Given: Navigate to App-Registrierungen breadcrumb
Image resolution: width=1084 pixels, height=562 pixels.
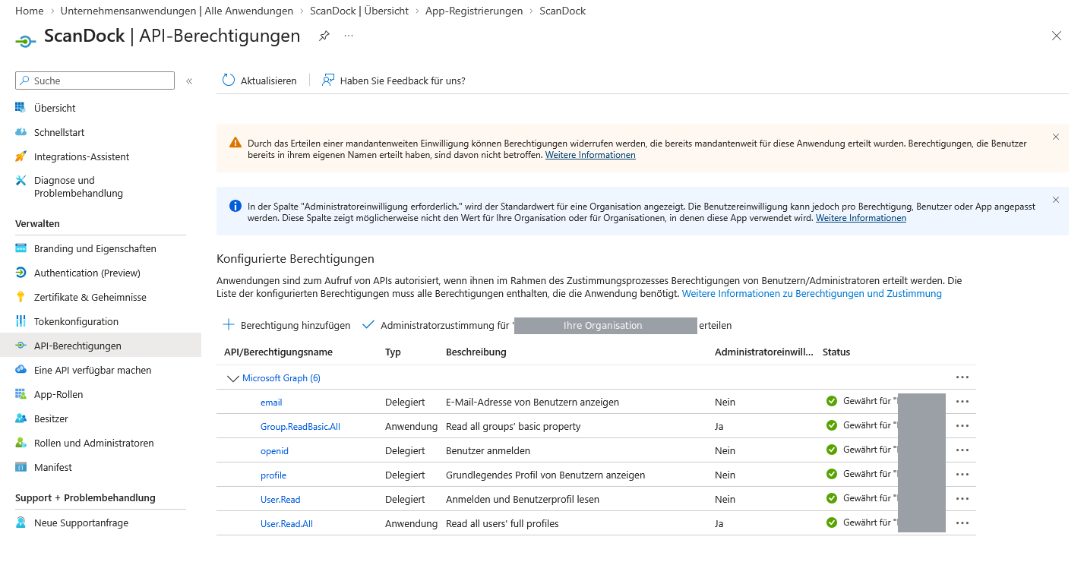Looking at the screenshot, I should [x=474, y=11].
